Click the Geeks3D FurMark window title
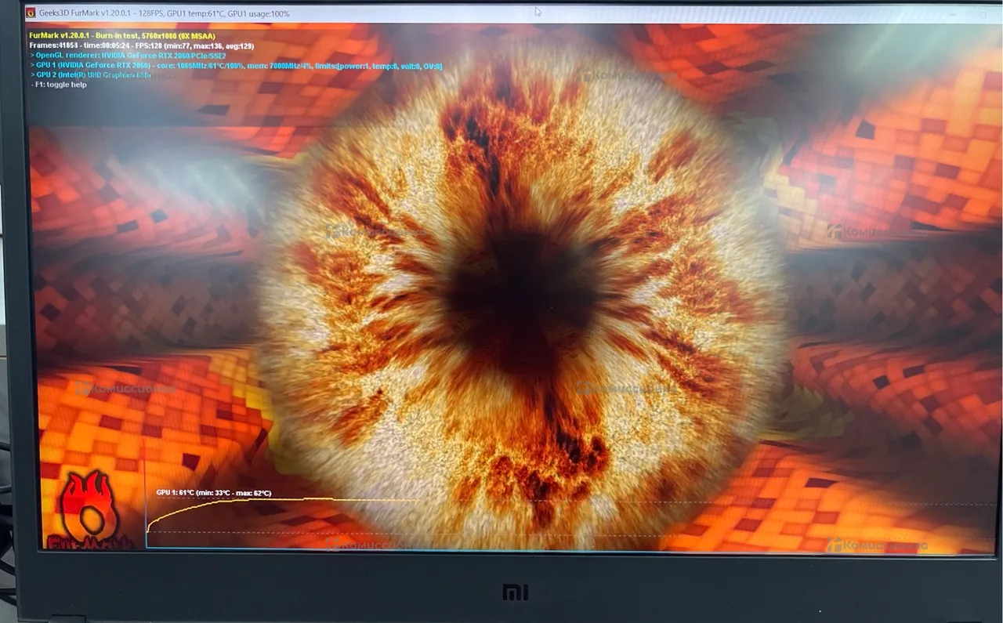The height and width of the screenshot is (623, 1003). 164,13
